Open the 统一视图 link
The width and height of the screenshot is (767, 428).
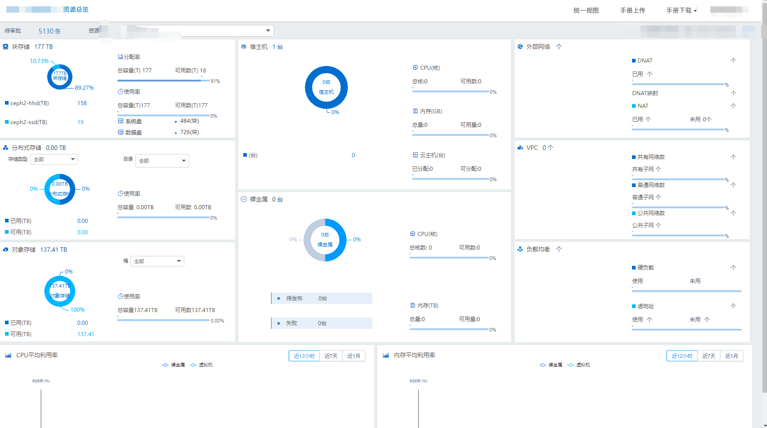586,10
